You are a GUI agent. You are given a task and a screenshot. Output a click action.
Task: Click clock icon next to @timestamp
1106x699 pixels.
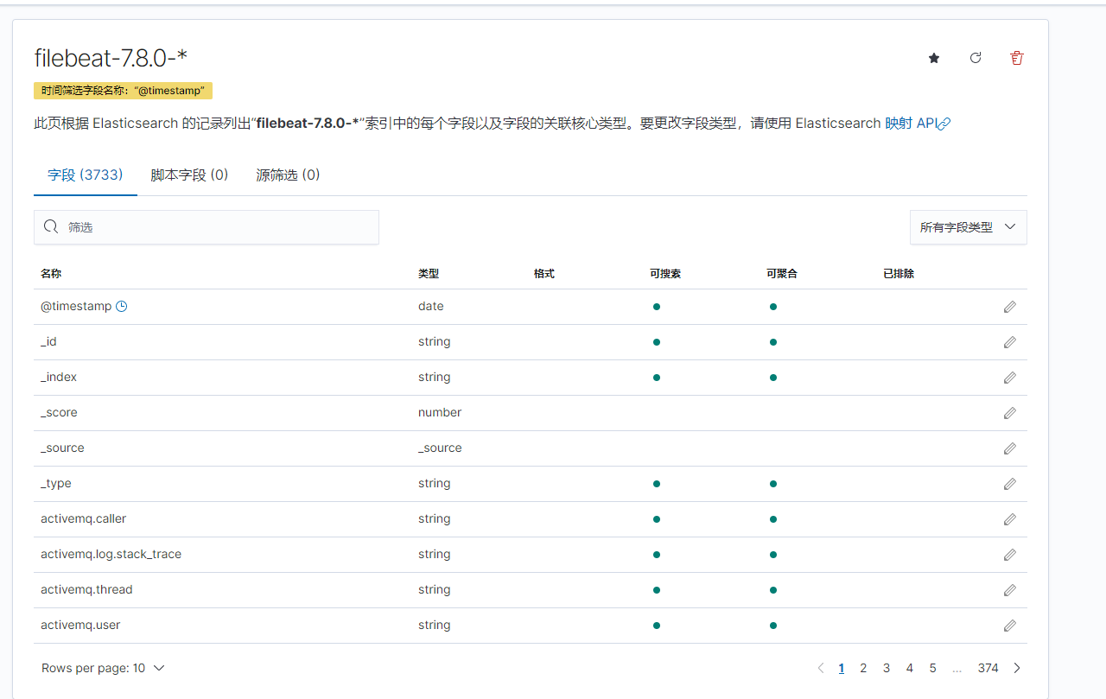coord(122,306)
